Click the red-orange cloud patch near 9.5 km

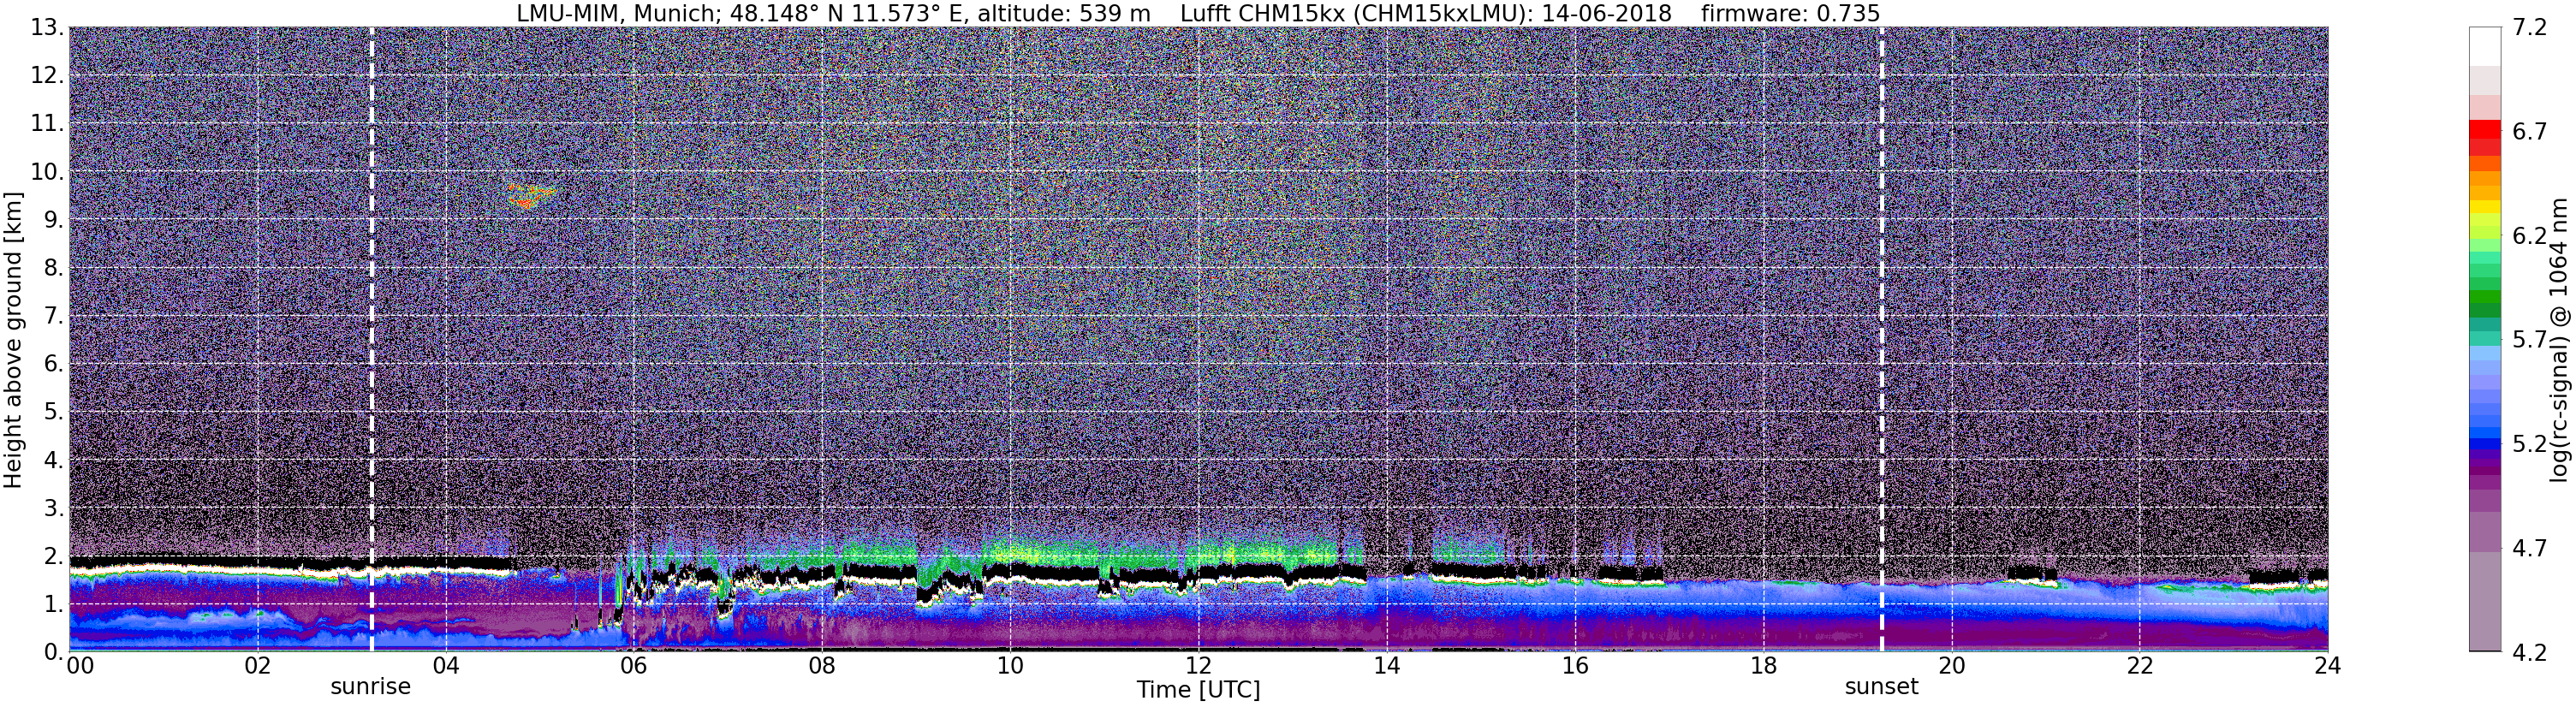(530, 195)
